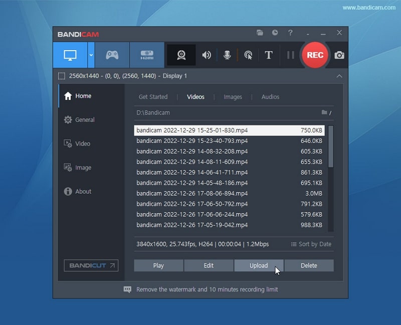The width and height of the screenshot is (401, 325).
Task: Switch to the Images tab
Action: [233, 97]
